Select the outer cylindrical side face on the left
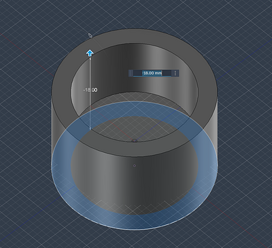Screen dimensions: 272x248 point(56,127)
